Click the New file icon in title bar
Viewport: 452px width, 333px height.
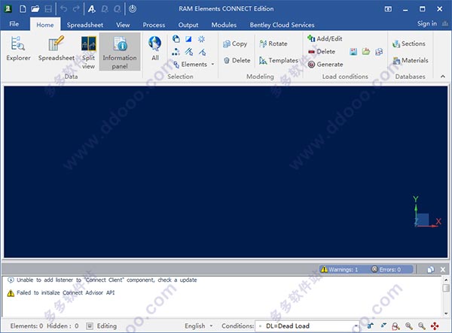coord(23,9)
